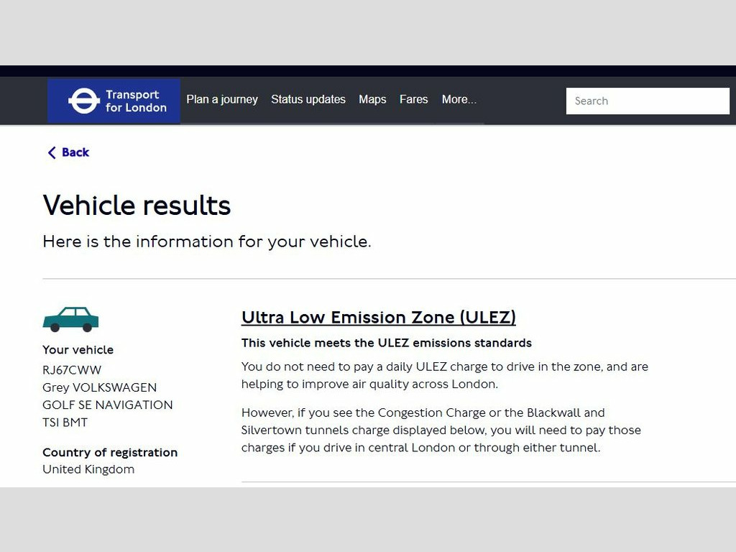Click the Country of registration label

click(x=110, y=452)
